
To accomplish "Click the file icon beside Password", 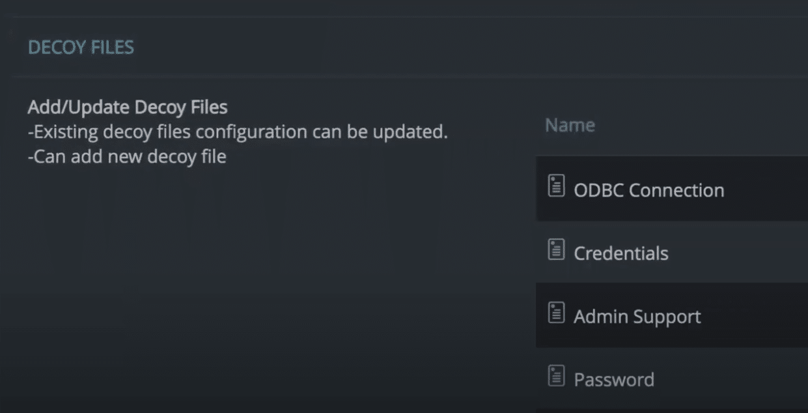I will pyautogui.click(x=556, y=376).
